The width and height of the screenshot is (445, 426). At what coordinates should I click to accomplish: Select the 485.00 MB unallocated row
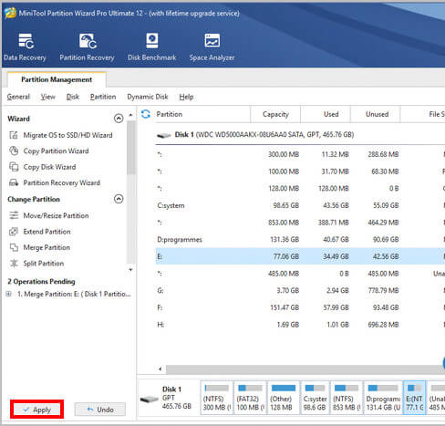[x=300, y=274]
